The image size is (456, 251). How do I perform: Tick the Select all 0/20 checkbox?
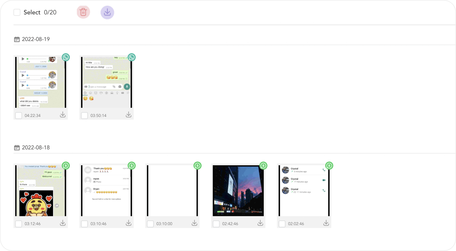17,12
